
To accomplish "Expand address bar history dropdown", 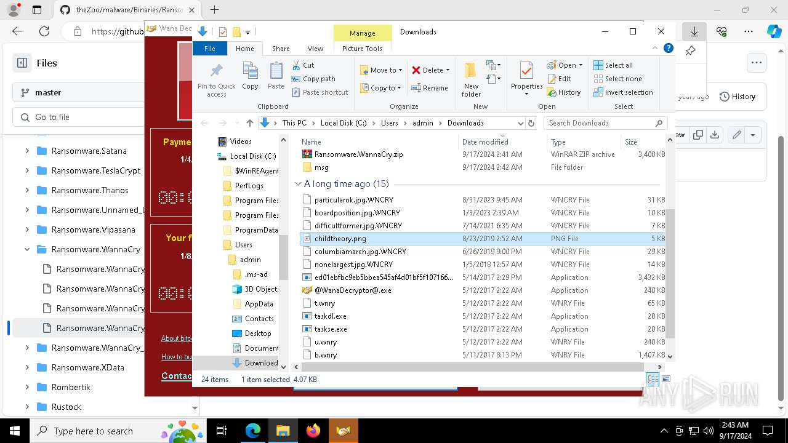I will point(521,123).
